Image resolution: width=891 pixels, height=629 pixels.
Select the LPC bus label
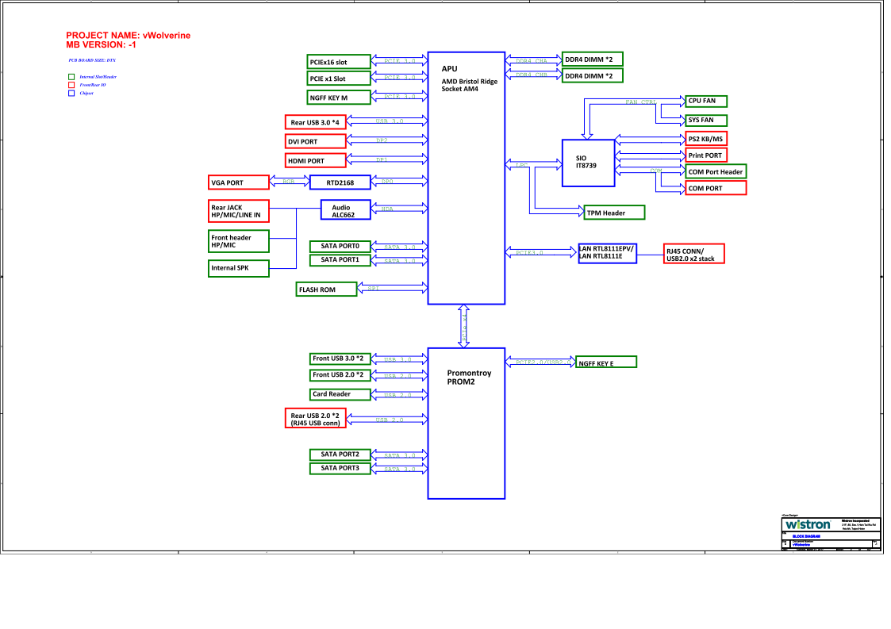point(521,165)
